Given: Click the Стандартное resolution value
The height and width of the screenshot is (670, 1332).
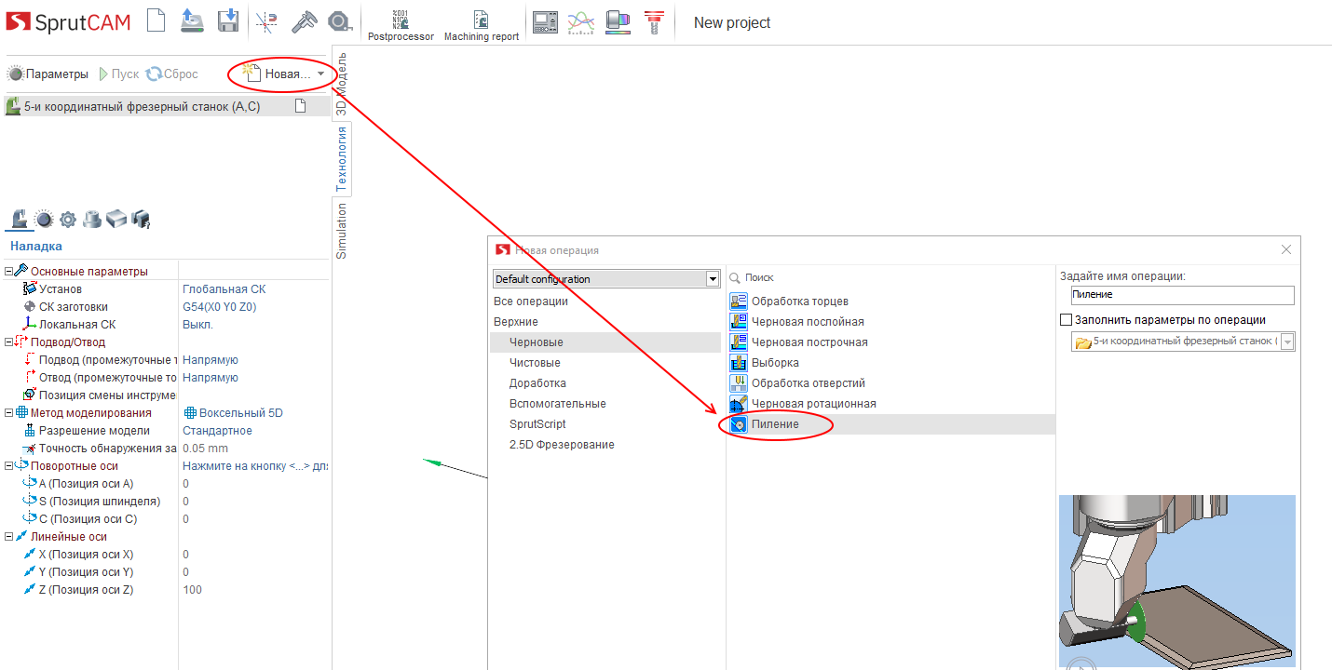Looking at the screenshot, I should [217, 431].
